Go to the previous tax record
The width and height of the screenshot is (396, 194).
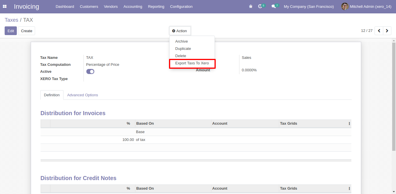pyautogui.click(x=379, y=31)
